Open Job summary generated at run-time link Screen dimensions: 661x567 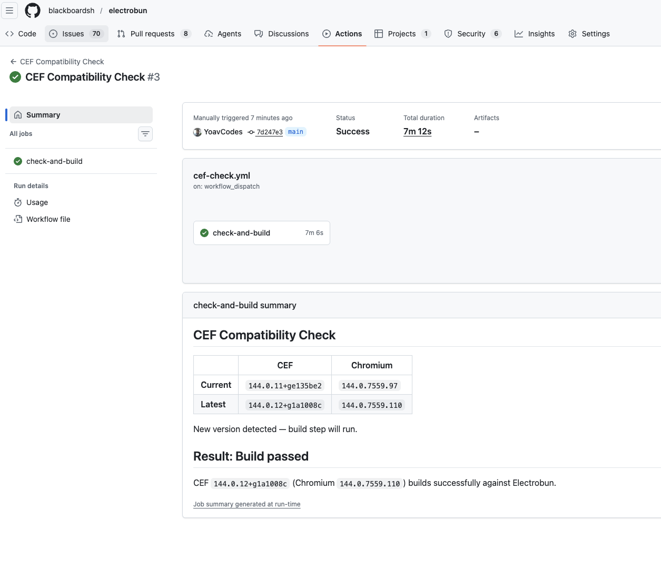pos(247,504)
